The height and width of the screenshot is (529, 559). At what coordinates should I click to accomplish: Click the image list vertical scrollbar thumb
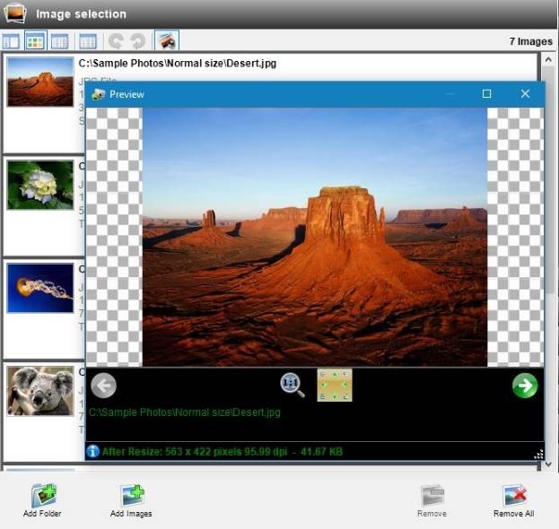point(550,180)
